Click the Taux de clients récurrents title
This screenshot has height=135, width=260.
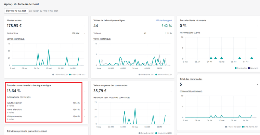click(x=193, y=21)
